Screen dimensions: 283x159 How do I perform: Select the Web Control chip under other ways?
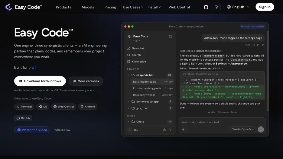pyautogui.click(x=64, y=107)
